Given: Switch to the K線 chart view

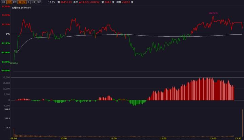Looking at the screenshot, I should coord(3,2).
